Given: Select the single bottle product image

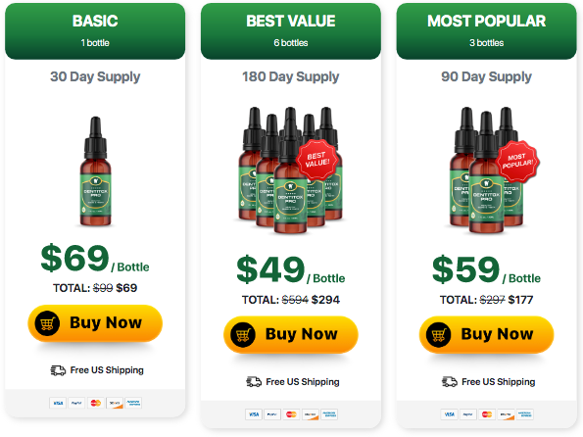Looking at the screenshot, I should (x=96, y=171).
